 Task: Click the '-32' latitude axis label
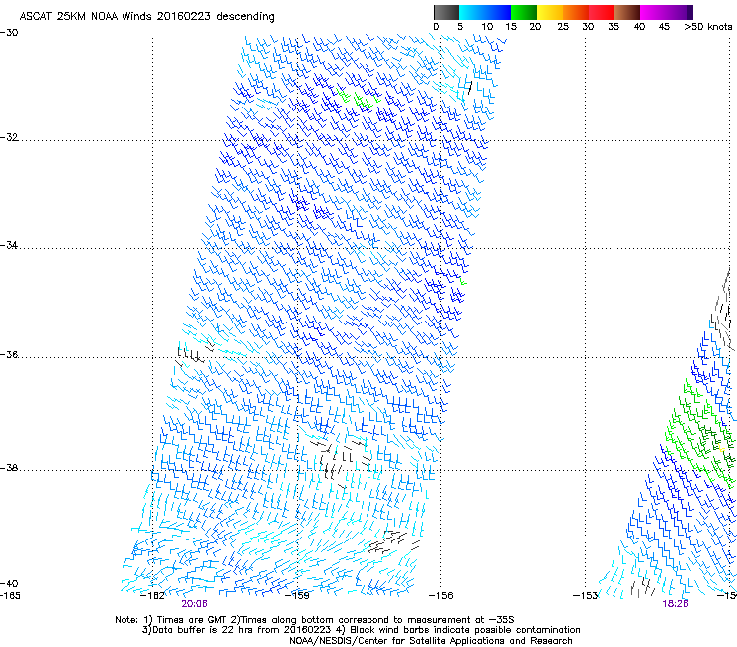[x=9, y=137]
